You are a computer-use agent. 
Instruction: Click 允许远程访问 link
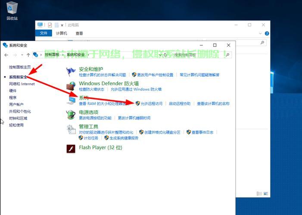tap(151, 104)
